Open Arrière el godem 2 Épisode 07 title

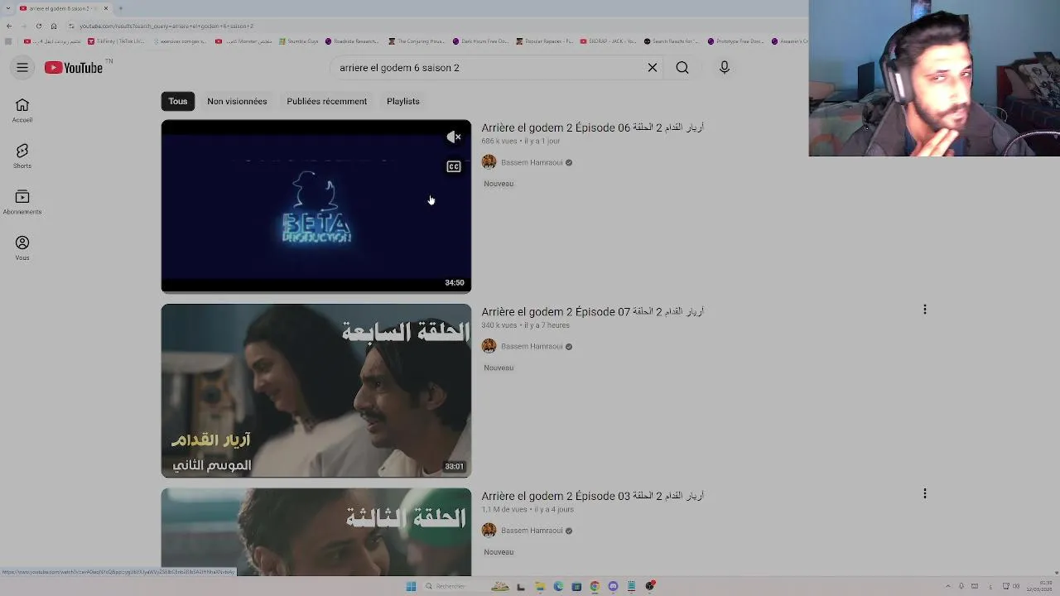pyautogui.click(x=593, y=312)
